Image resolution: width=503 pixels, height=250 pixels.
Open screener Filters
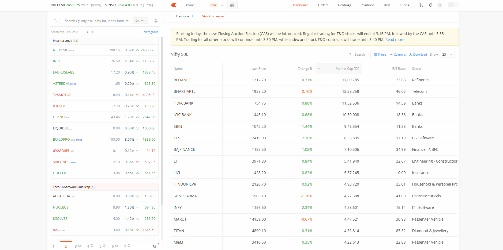pyautogui.click(x=380, y=55)
